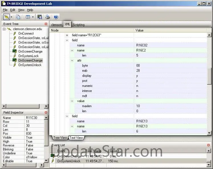
Task: Click the Color clYellow value
Action: pyautogui.click(x=35, y=157)
